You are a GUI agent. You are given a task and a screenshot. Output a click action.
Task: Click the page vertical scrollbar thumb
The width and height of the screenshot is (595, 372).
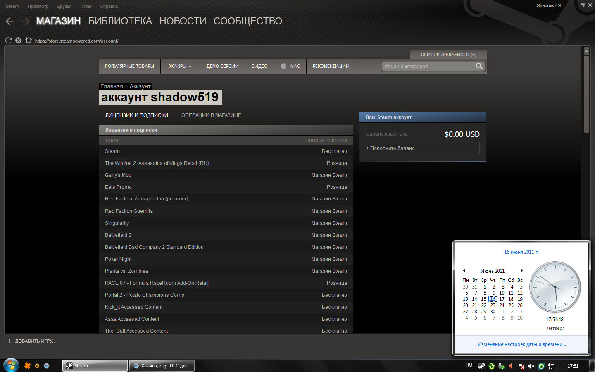pyautogui.click(x=586, y=94)
